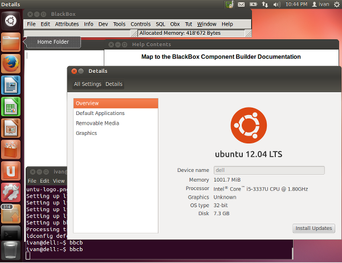Viewport: 342px width, 263px height.
Task: Open the Trash in the launcher
Action: (10, 250)
